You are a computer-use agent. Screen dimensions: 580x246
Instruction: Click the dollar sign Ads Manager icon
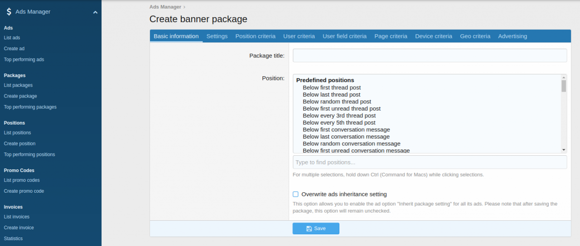(x=9, y=12)
